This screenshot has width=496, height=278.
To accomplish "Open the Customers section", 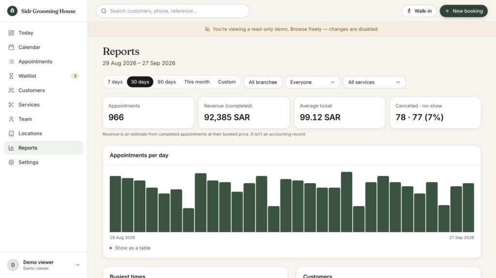I will tap(44, 90).
